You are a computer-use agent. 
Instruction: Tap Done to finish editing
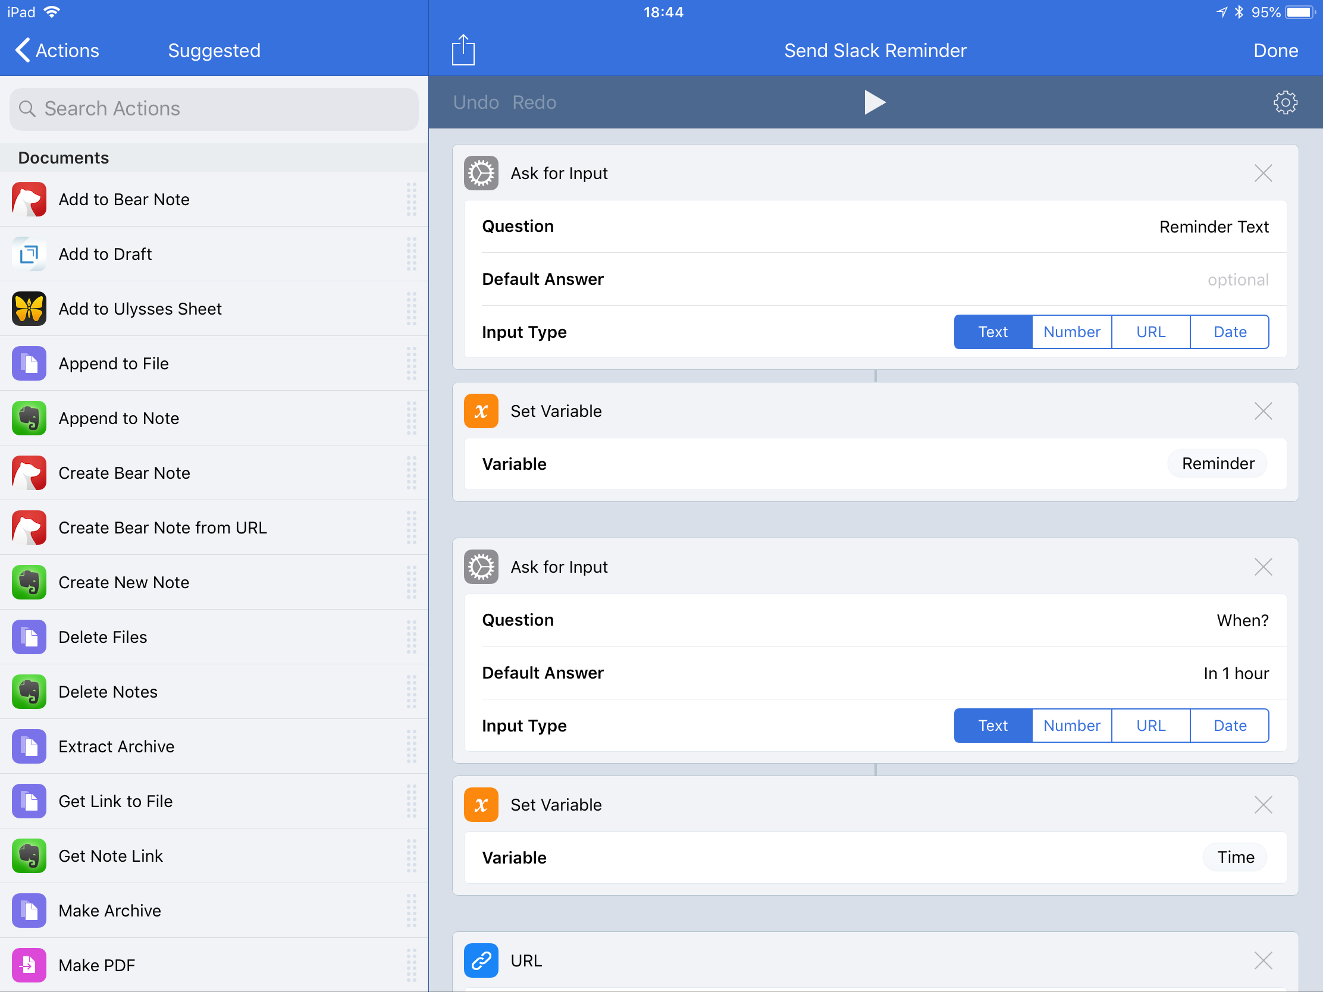click(1275, 50)
